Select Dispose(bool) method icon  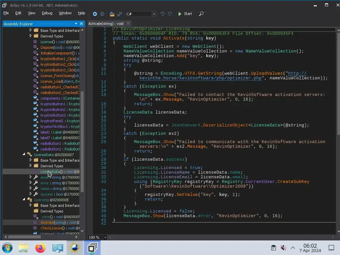point(35,47)
